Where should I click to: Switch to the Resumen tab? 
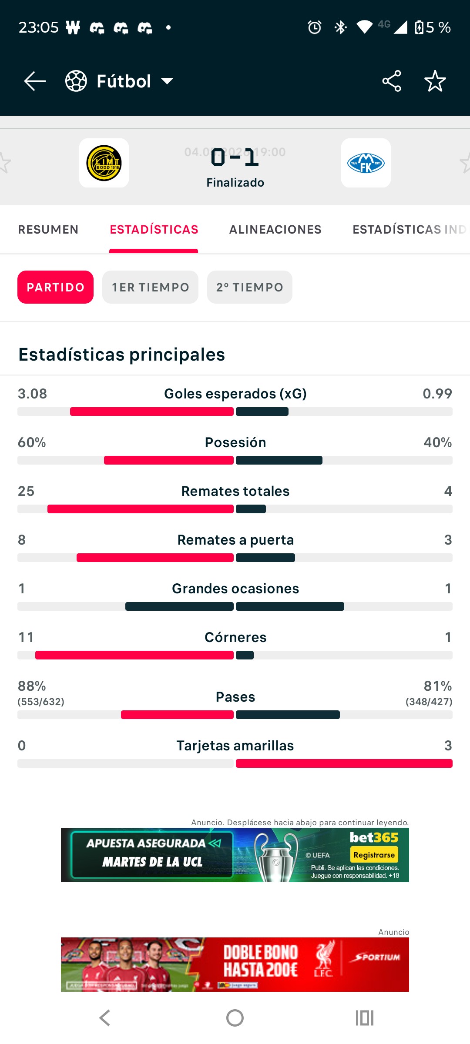pos(48,229)
